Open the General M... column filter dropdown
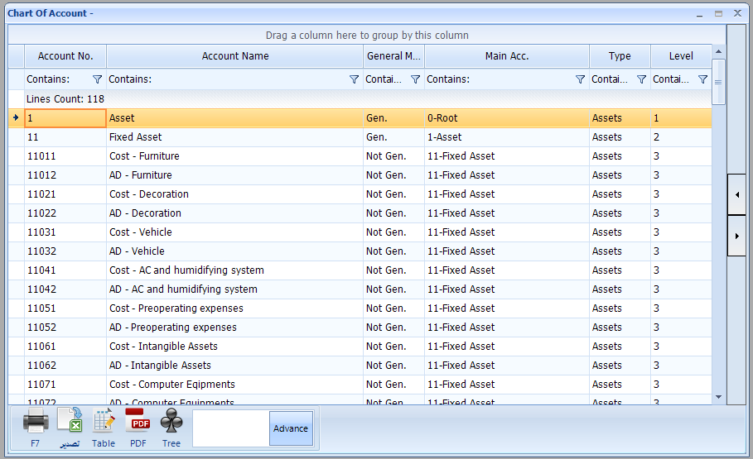 (x=416, y=79)
